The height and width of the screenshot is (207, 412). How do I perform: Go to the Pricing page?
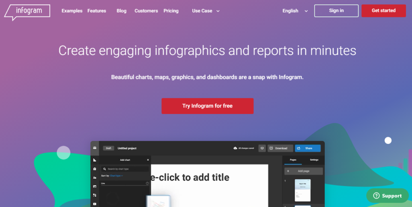point(171,11)
